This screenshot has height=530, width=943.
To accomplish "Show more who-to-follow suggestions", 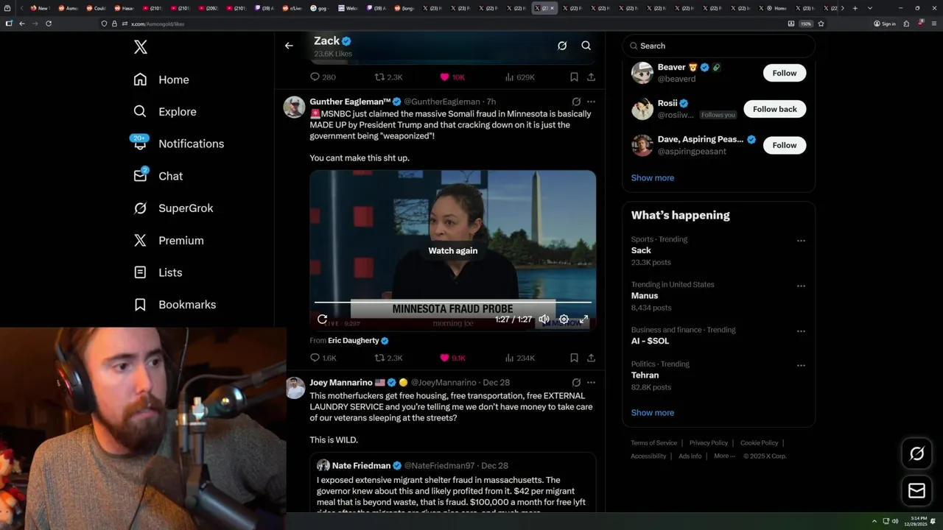I will tap(653, 178).
